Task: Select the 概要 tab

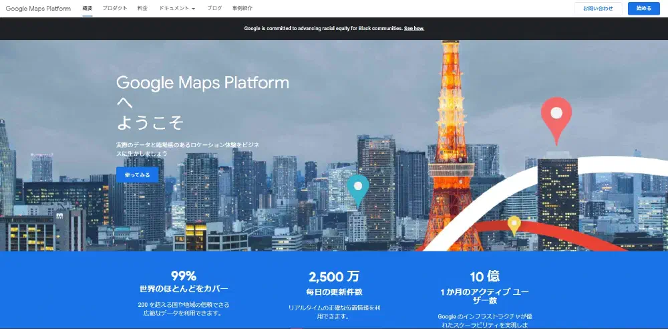Action: pos(88,8)
